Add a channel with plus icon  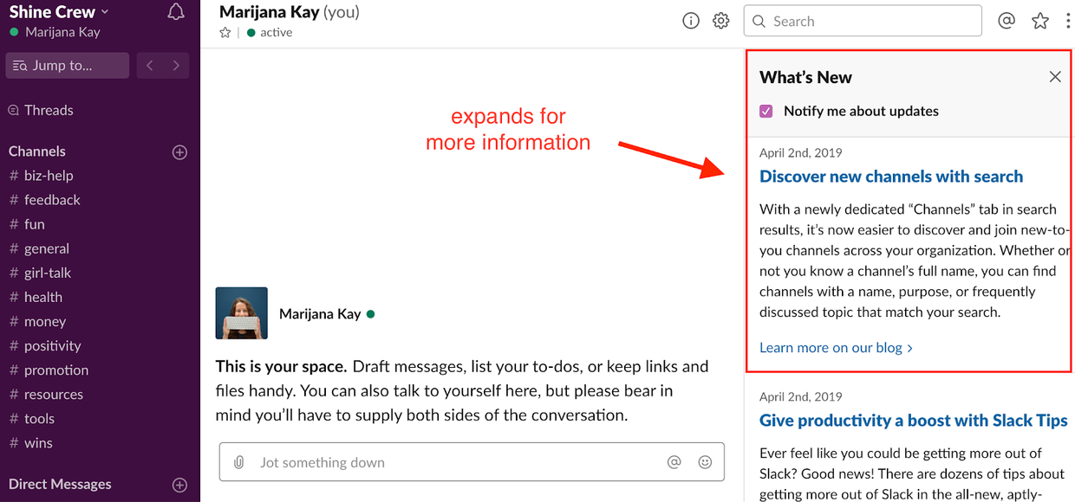pos(179,151)
